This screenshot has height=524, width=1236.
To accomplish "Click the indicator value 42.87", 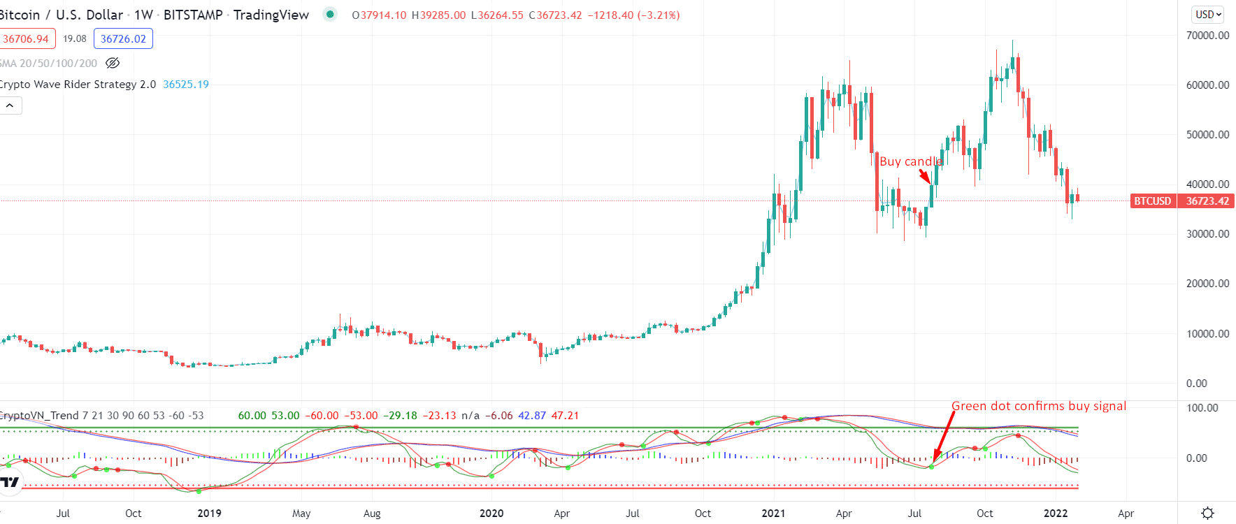I will click(x=532, y=415).
